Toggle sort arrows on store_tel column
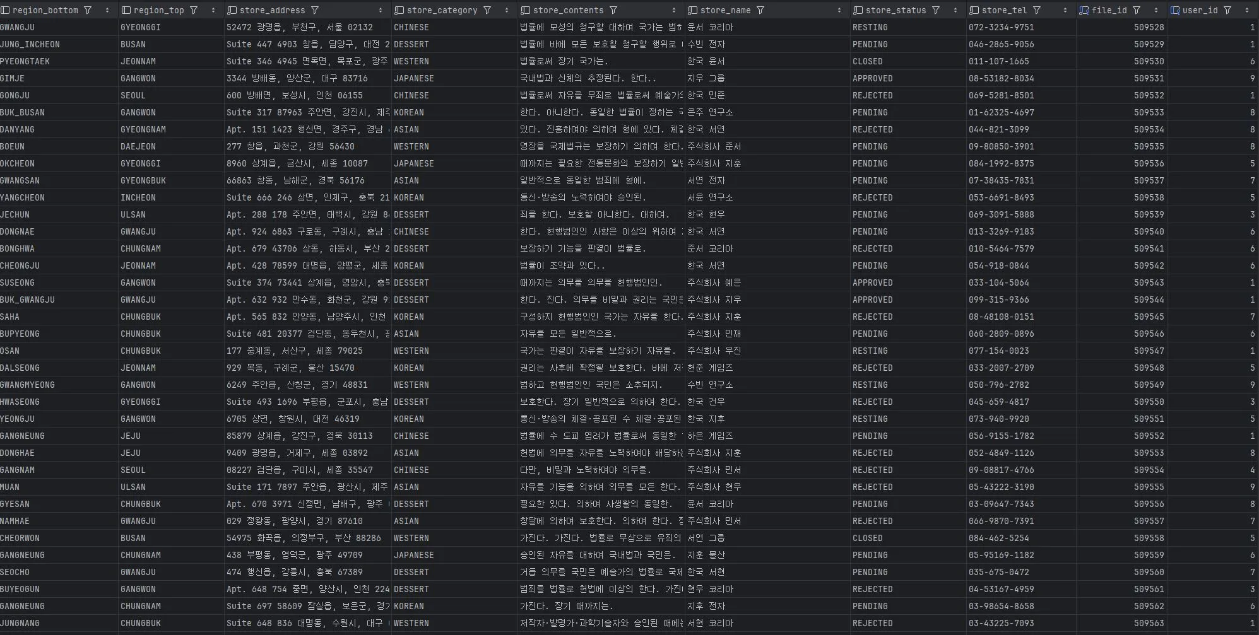This screenshot has width=1259, height=635. pos(1065,10)
